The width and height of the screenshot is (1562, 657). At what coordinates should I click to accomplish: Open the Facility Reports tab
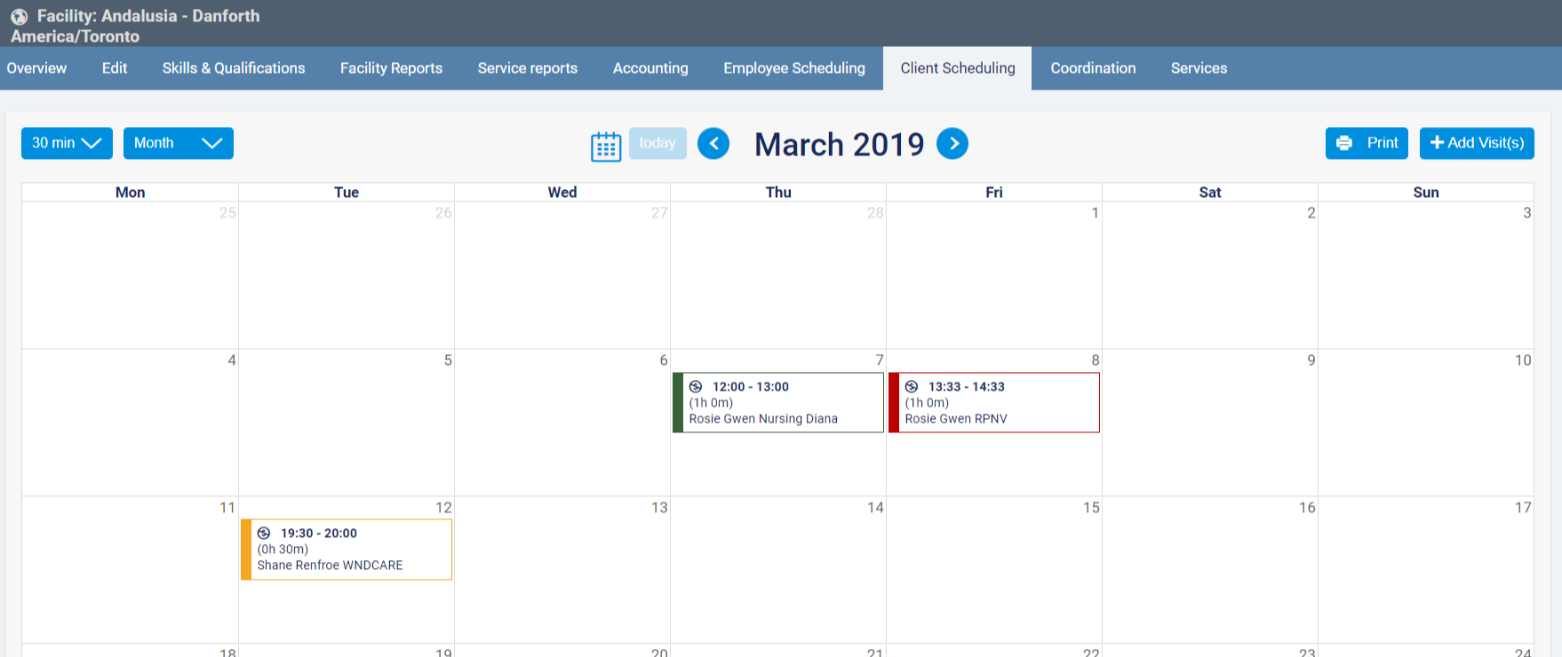[x=391, y=68]
